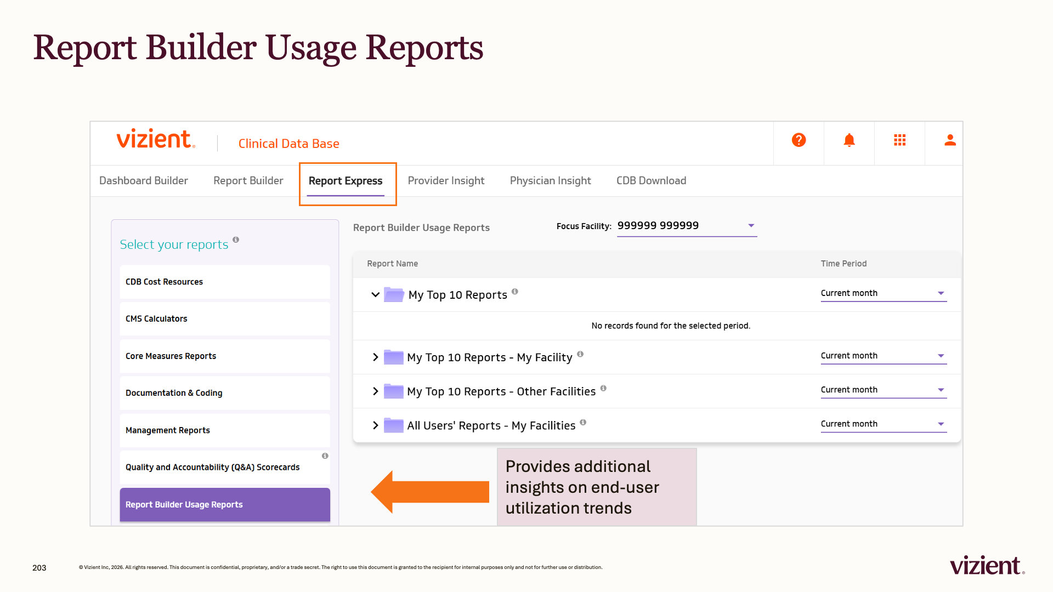Click the Time Period column header
The height and width of the screenshot is (592, 1053).
(843, 264)
